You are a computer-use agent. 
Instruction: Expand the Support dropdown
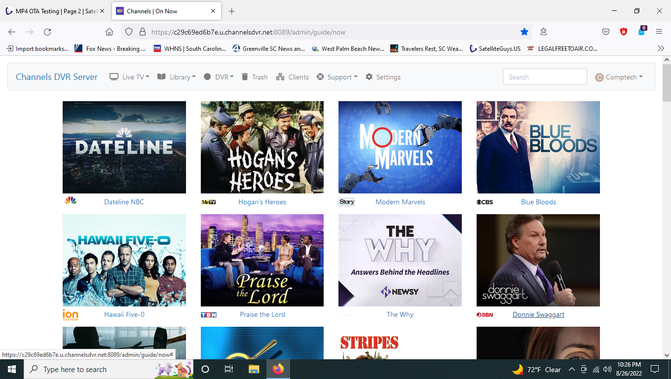pos(337,77)
